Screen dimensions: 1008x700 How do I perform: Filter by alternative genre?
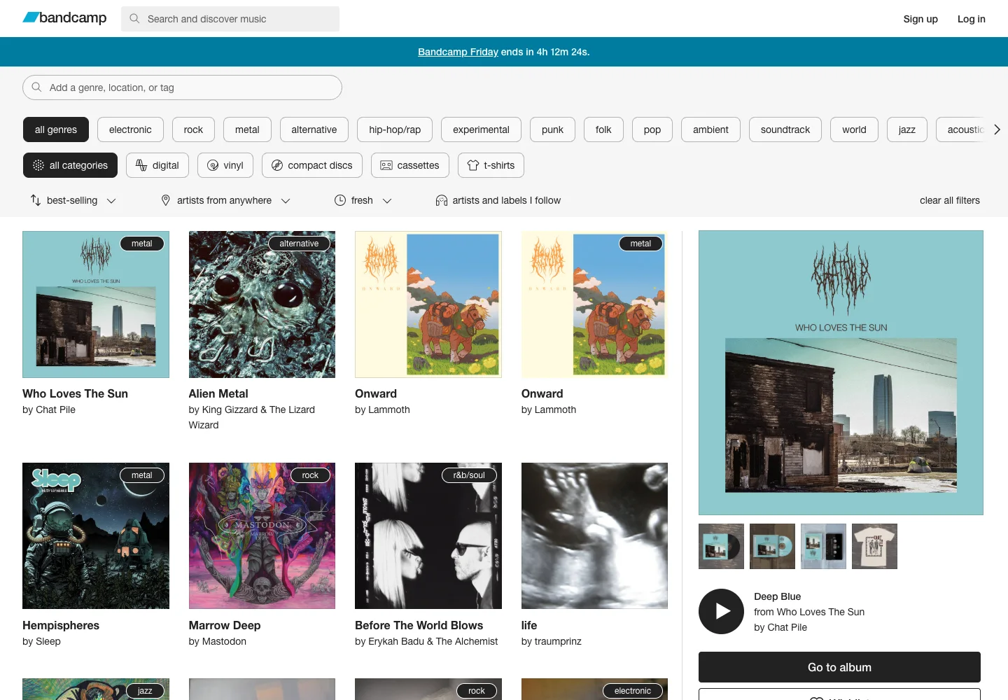(314, 129)
